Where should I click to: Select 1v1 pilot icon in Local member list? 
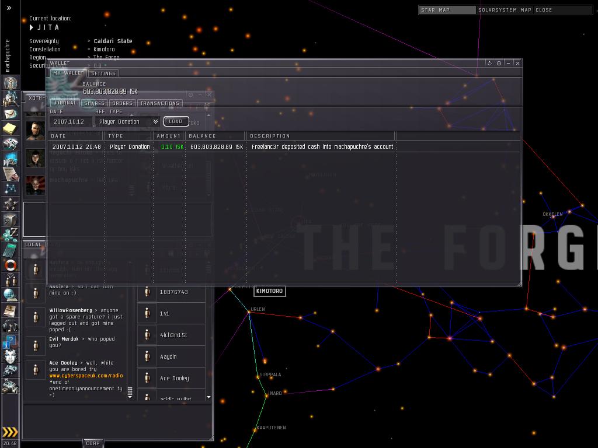(x=147, y=313)
